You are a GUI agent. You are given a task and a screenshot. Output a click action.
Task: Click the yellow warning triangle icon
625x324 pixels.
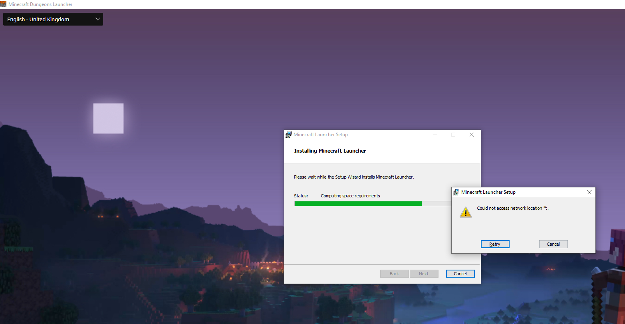click(x=466, y=212)
